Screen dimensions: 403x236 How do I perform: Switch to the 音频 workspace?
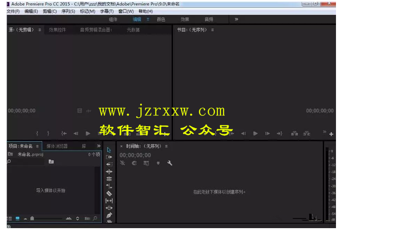(x=209, y=20)
